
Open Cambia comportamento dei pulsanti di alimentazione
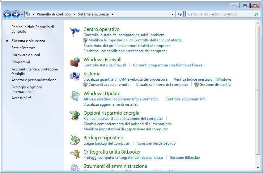coord(127,124)
